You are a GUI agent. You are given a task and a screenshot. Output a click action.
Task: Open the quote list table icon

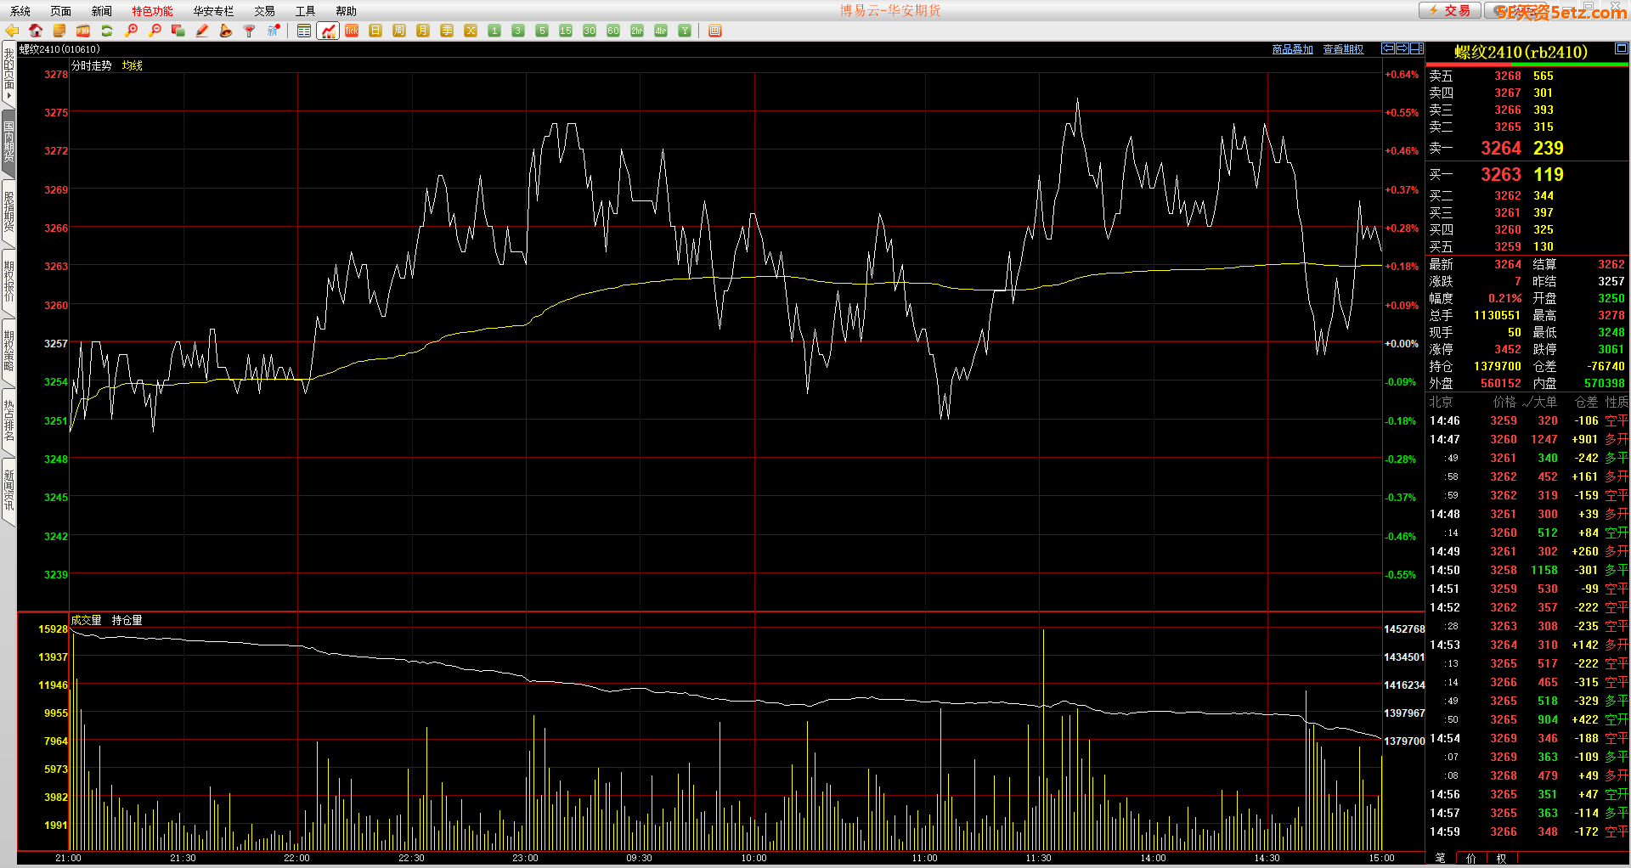(x=304, y=31)
